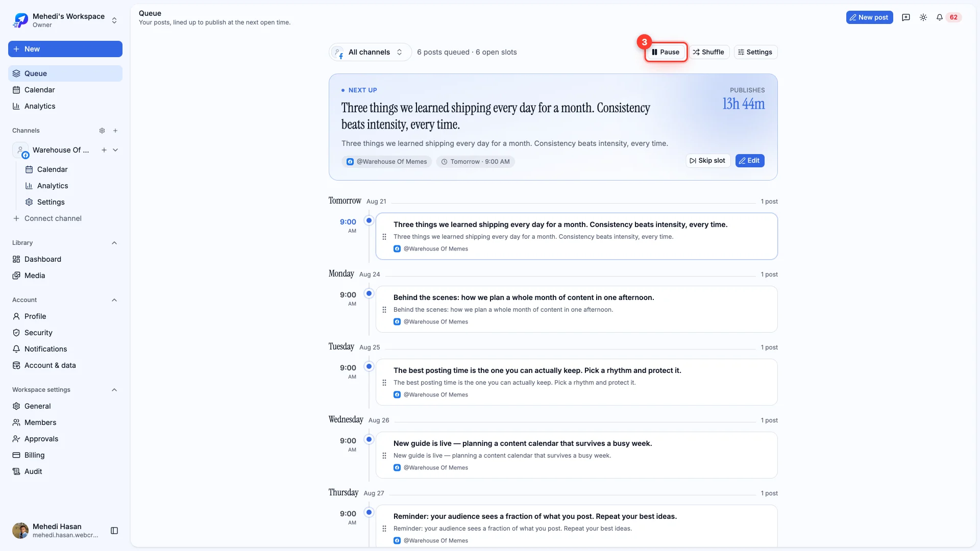Collapse the Account section

(x=114, y=300)
